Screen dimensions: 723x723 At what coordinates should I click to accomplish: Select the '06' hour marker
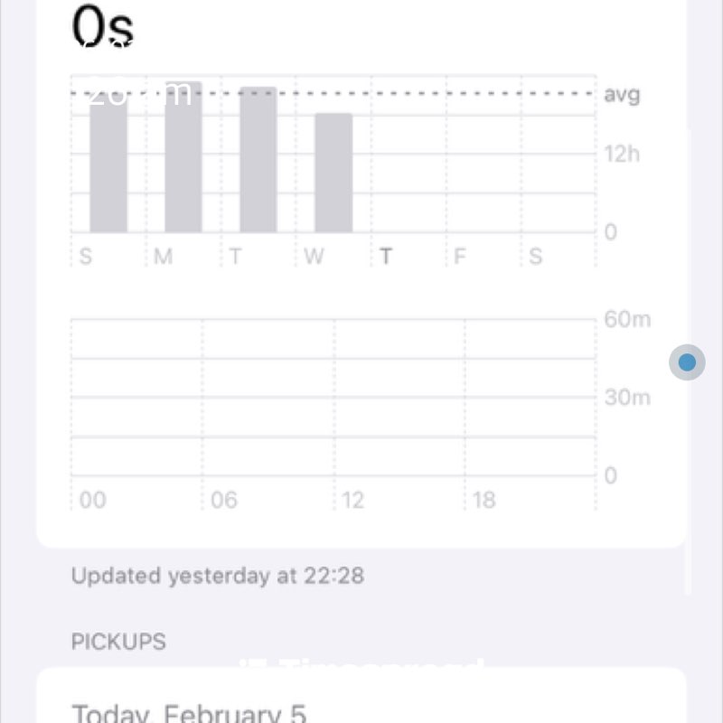224,500
